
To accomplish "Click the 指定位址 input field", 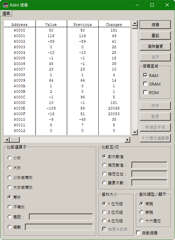I will tap(149, 174).
